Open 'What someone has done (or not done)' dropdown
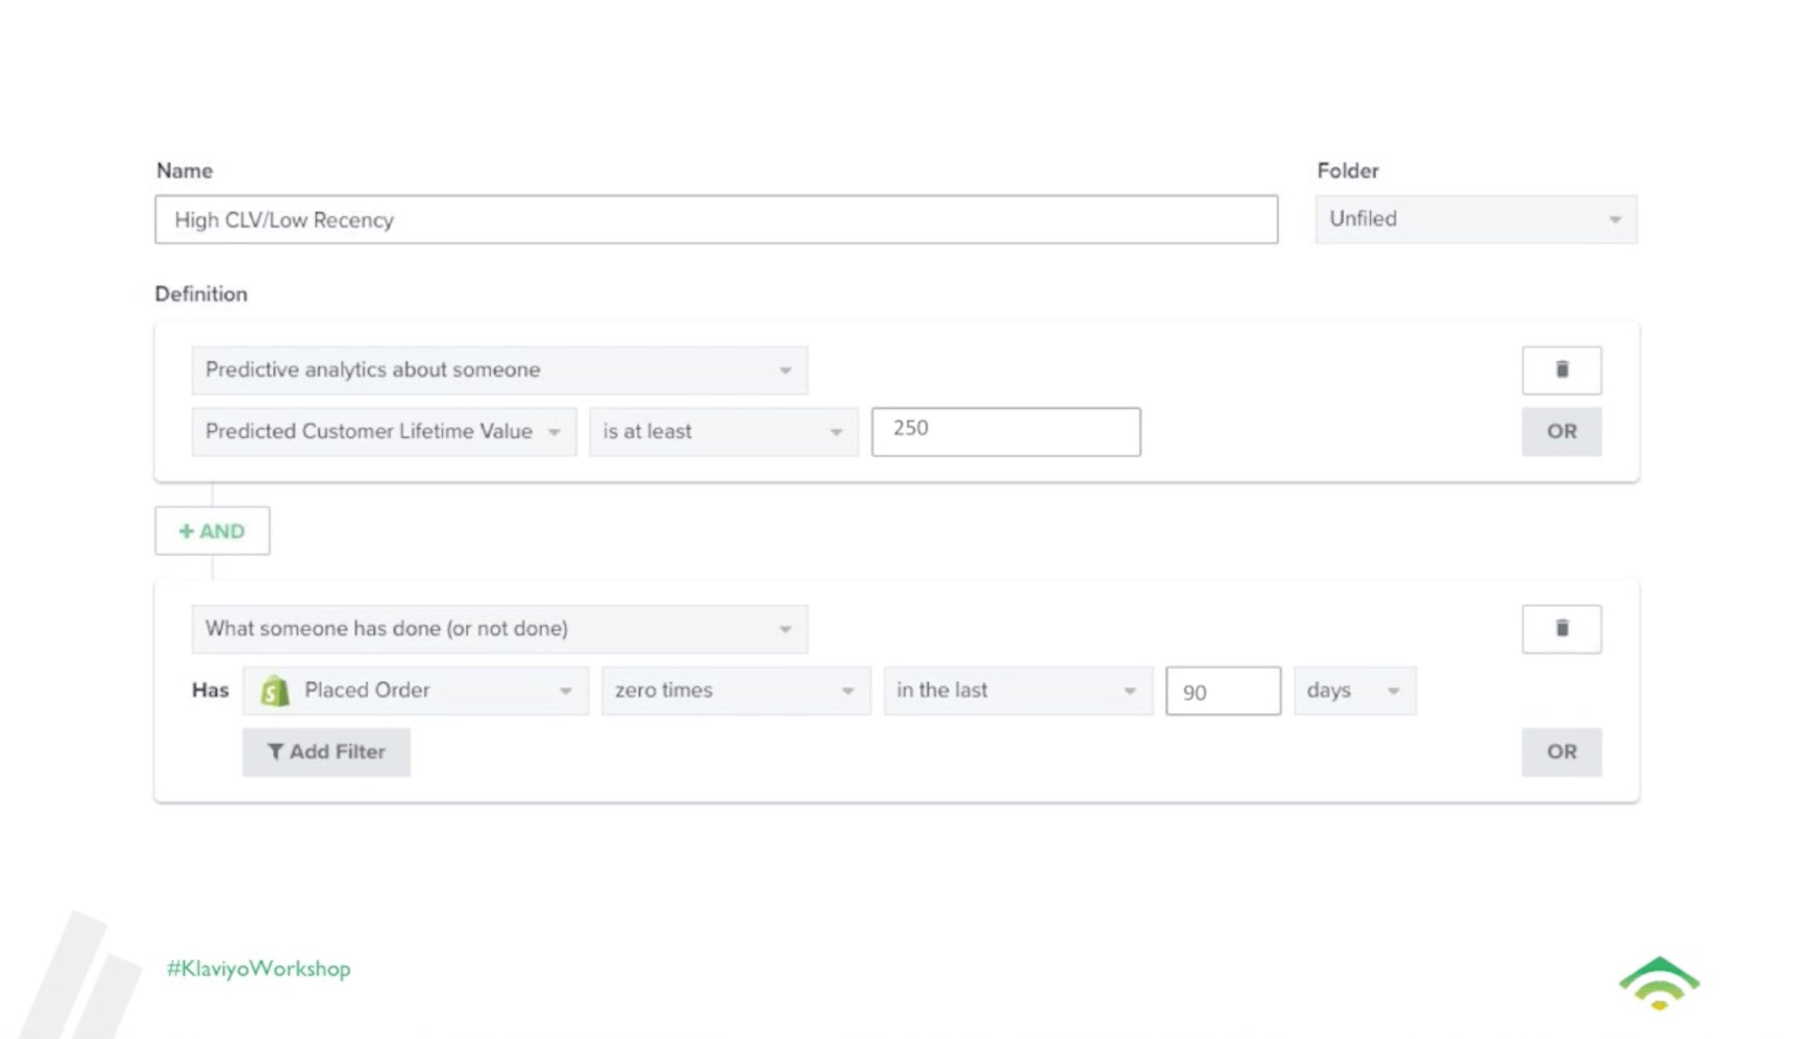Viewport: 1819px width, 1039px height. [x=500, y=628]
